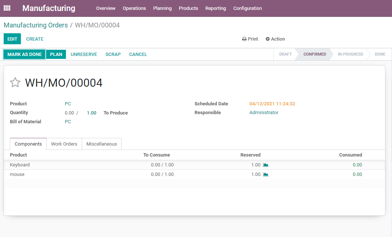Click the SCRAP button
The width and height of the screenshot is (392, 237).
coord(113,54)
